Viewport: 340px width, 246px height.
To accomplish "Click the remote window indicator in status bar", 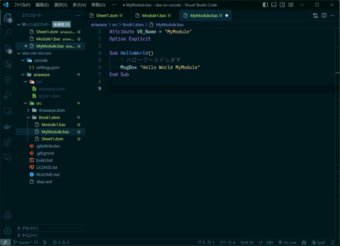I will [x=5, y=242].
